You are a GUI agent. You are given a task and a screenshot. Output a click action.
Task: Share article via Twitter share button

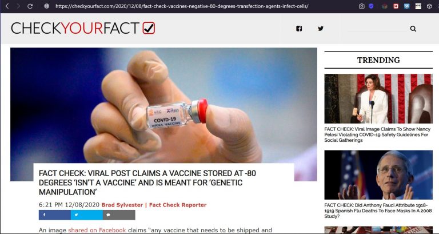[86, 215]
